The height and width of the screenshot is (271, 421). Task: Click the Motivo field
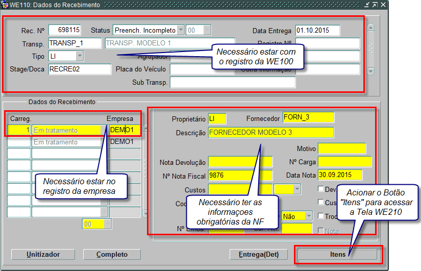coord(342,148)
